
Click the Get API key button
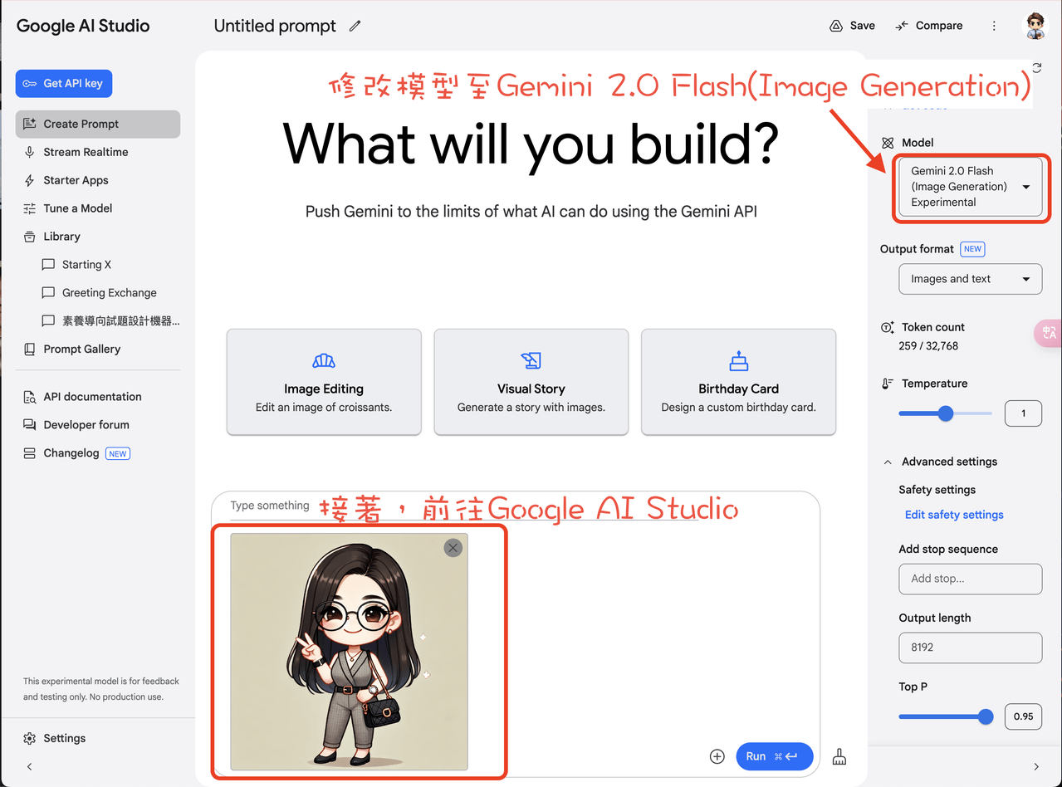[x=64, y=83]
